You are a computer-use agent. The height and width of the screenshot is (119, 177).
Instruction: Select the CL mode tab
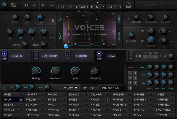(x=35, y=6)
